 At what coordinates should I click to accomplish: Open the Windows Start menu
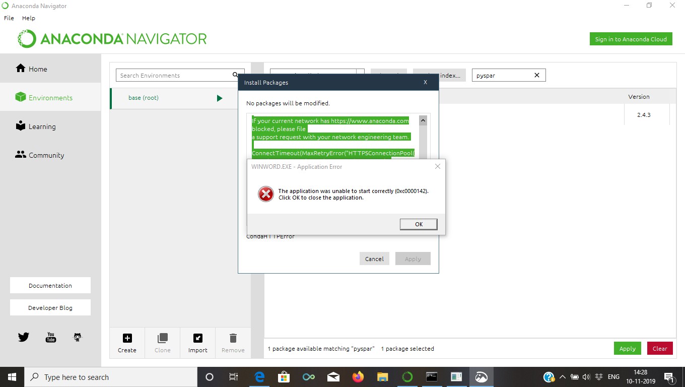(x=12, y=377)
